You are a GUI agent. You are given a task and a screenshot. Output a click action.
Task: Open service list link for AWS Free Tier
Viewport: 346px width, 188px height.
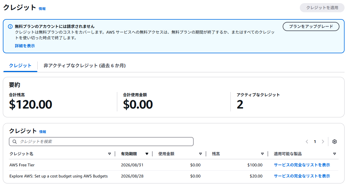(x=302, y=165)
